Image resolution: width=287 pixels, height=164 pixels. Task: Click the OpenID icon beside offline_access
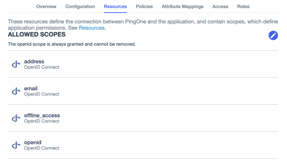point(16,118)
